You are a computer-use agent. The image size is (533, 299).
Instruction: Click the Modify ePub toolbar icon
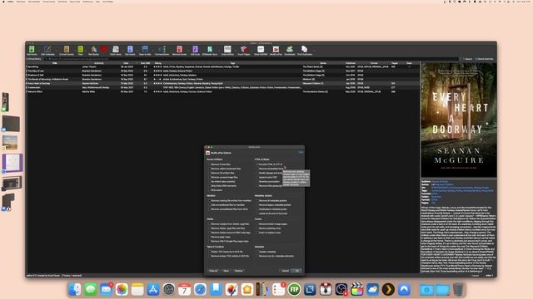tap(276, 51)
